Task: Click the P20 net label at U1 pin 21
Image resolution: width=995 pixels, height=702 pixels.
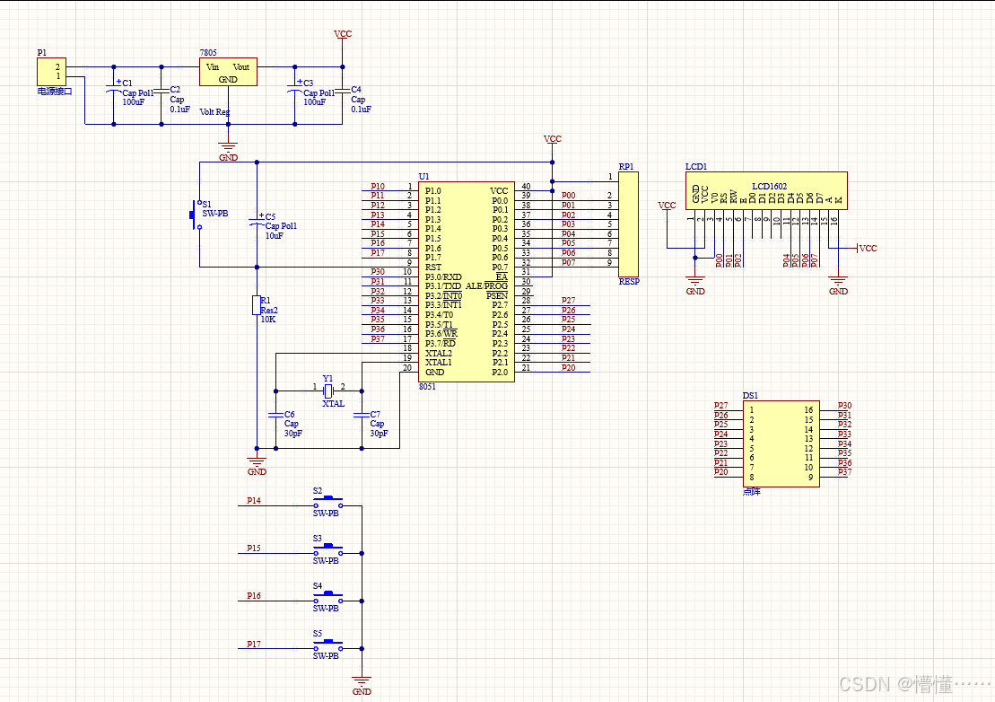Action: coord(568,367)
